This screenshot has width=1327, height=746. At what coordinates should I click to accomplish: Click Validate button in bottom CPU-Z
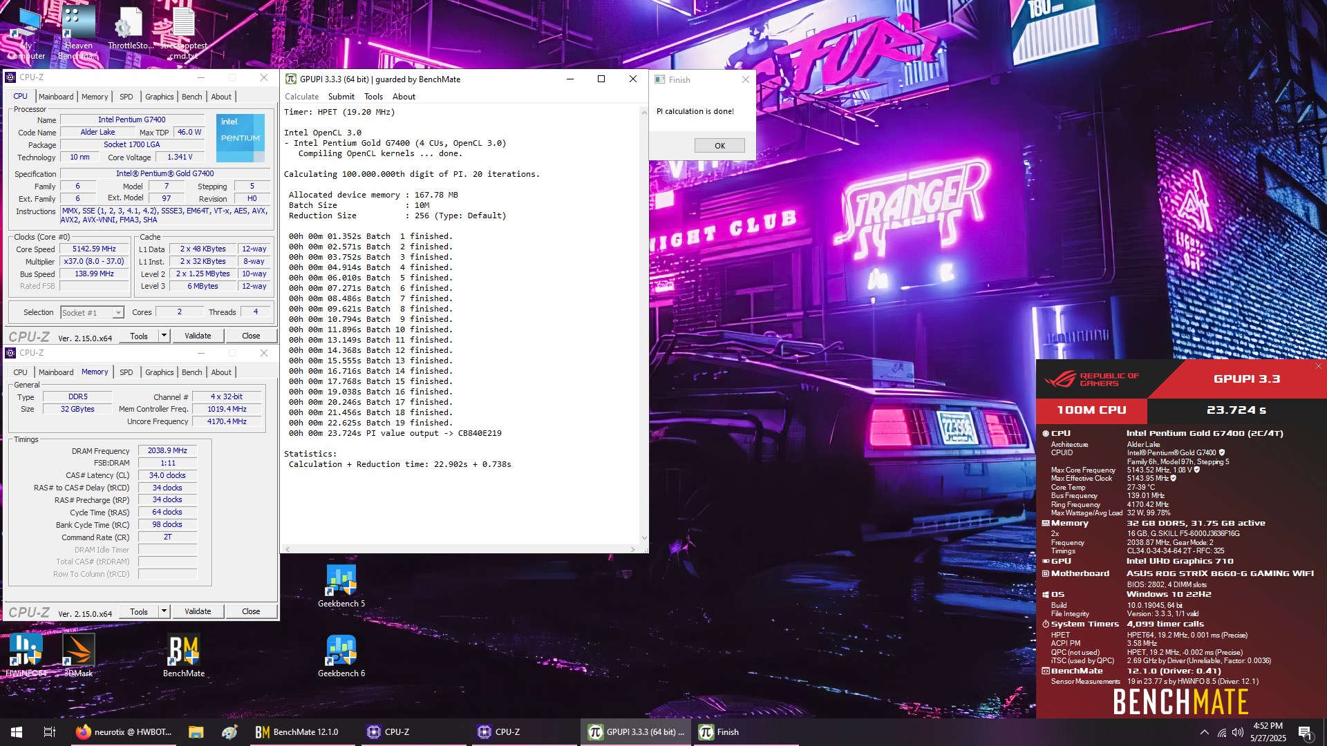198,611
